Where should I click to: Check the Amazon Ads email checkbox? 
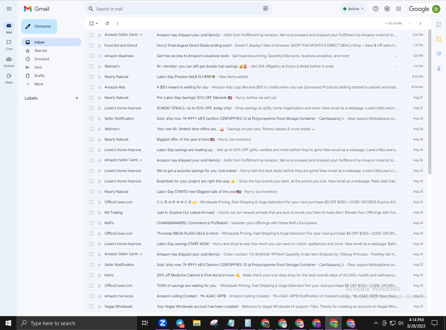[x=91, y=87]
